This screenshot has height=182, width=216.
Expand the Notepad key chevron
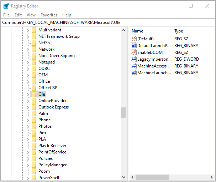click(28, 62)
